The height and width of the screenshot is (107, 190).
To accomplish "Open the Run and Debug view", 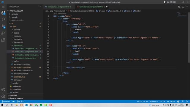I will (3, 33).
